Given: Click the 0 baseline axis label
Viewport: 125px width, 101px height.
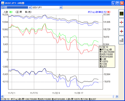Looking at the screenshot, I should (x=7, y=60).
